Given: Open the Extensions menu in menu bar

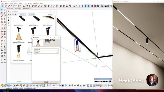Looking at the screenshot, I should point(36,3).
